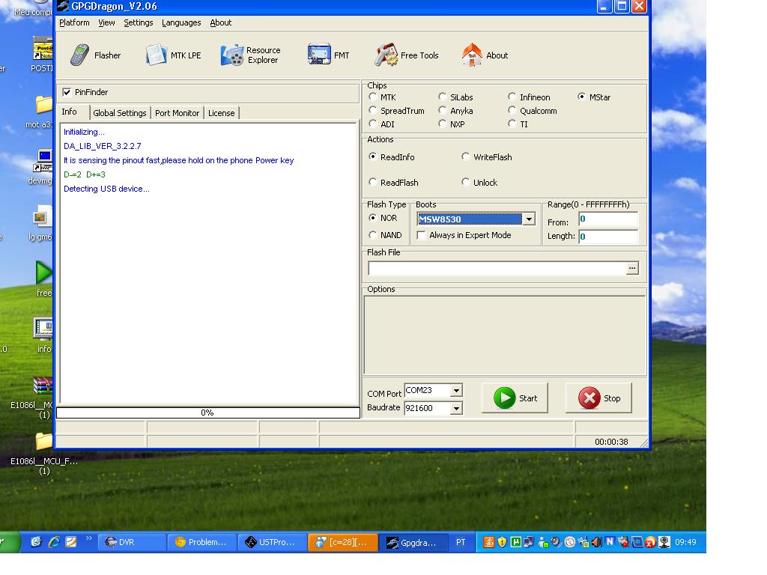Open the 'info' desktop icon
This screenshot has width=767, height=575.
pyautogui.click(x=43, y=335)
